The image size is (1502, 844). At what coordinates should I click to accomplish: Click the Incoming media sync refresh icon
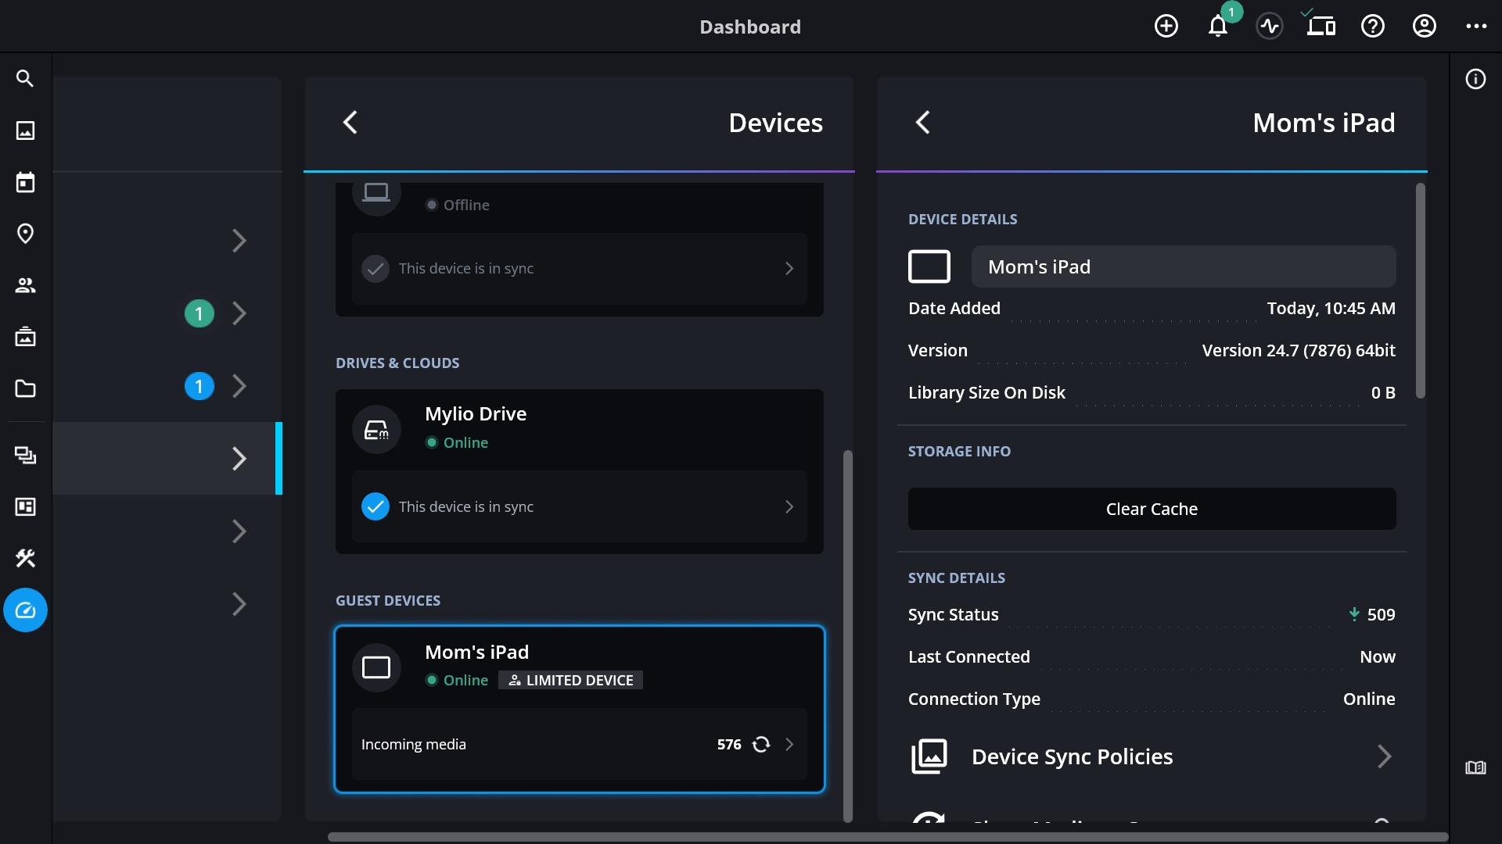761,745
